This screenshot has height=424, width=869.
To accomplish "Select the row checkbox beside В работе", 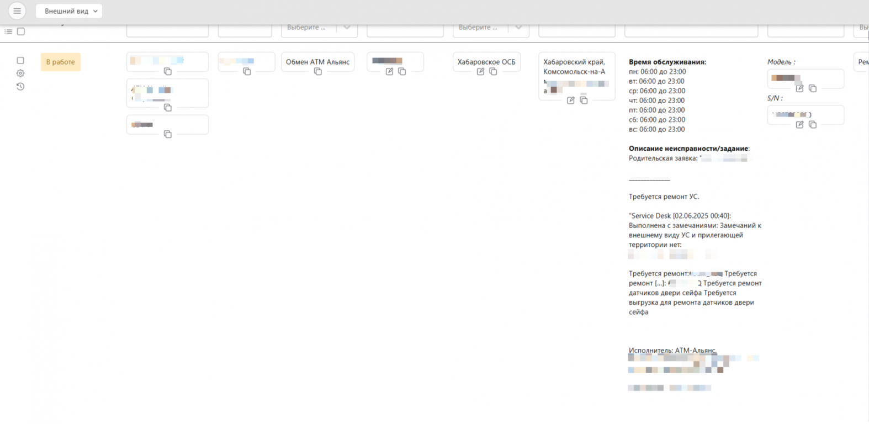I will point(20,60).
